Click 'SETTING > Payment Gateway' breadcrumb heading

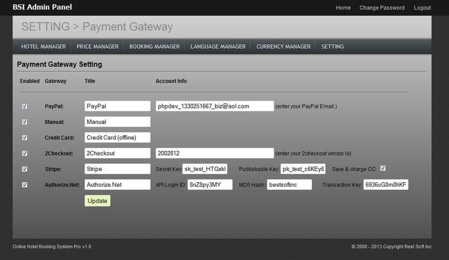[x=97, y=27]
